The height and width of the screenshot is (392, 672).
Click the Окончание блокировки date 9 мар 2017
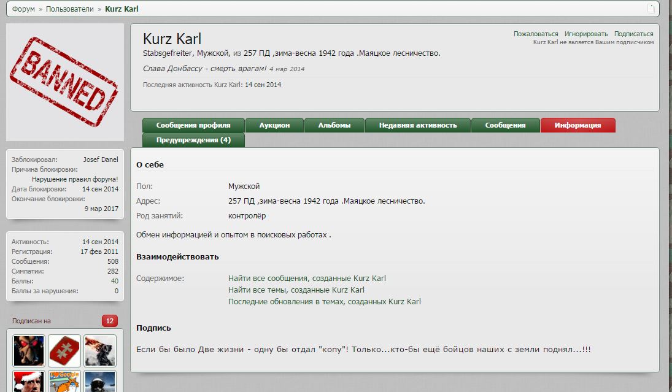pos(101,209)
